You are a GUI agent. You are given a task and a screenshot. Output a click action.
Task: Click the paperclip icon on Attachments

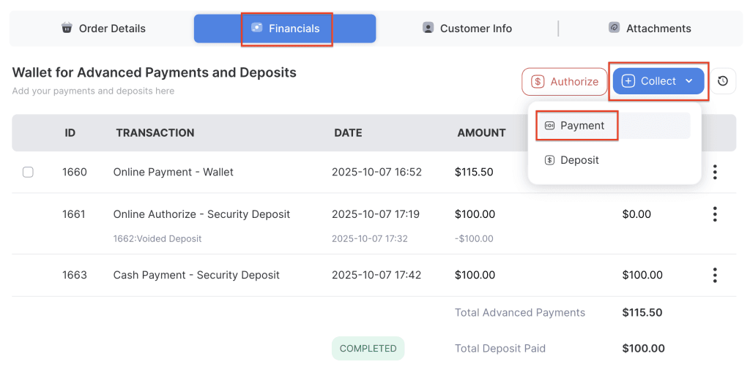point(615,29)
